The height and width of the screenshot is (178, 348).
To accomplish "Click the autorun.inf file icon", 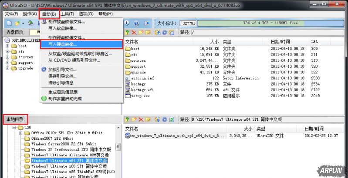I will pyautogui.click(x=128, y=78).
